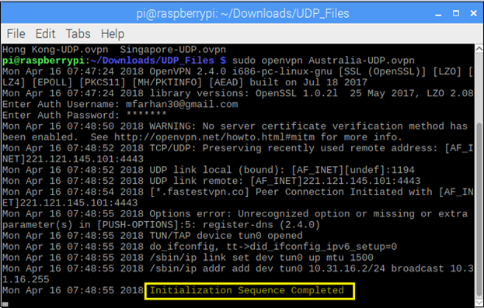484x308 pixels.
Task: Click the command 'sudo openvpn Australia-UDP.ovpn'
Action: (x=323, y=61)
